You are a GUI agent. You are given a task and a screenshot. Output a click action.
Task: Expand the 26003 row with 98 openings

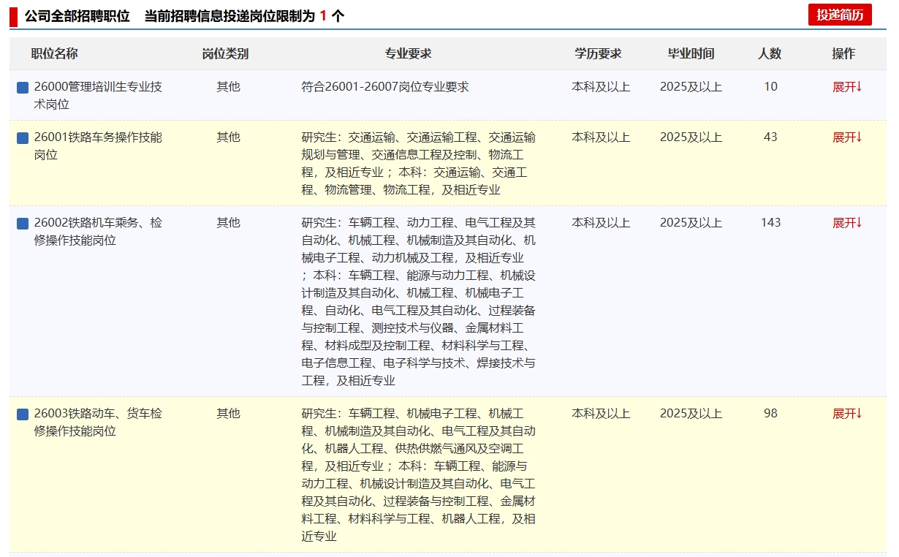[x=847, y=414]
